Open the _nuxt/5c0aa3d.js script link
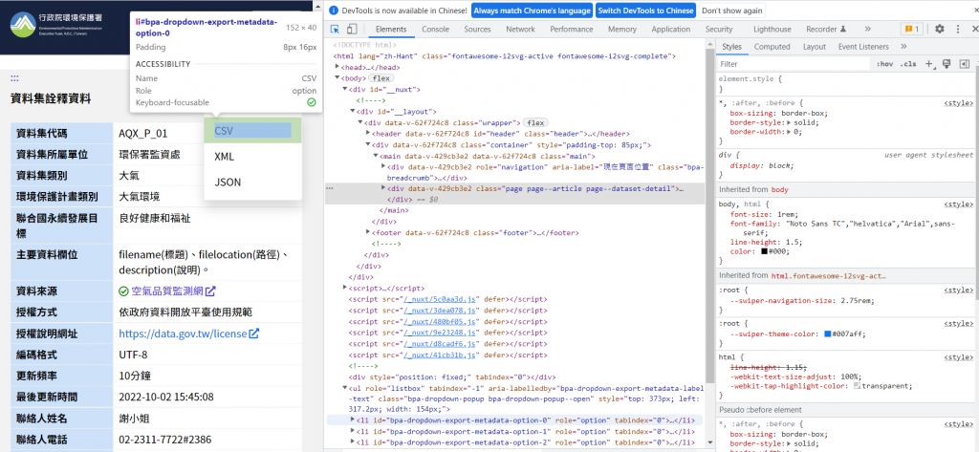Image resolution: width=979 pixels, height=452 pixels. (x=440, y=300)
